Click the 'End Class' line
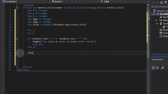This screenshot has height=94, width=168. coord(23,70)
